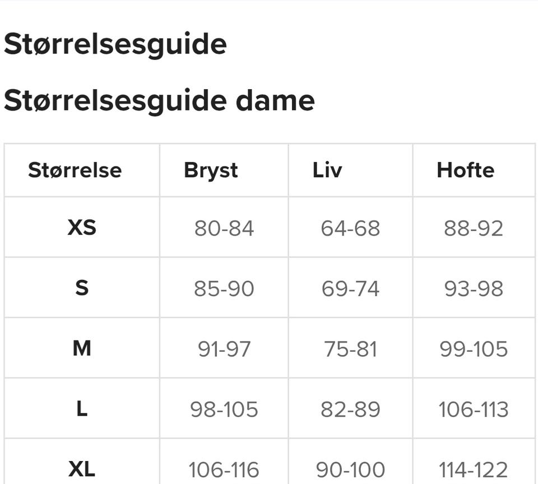The width and height of the screenshot is (538, 484).
Task: Click XL Liv value 90-100
Action: (x=350, y=469)
